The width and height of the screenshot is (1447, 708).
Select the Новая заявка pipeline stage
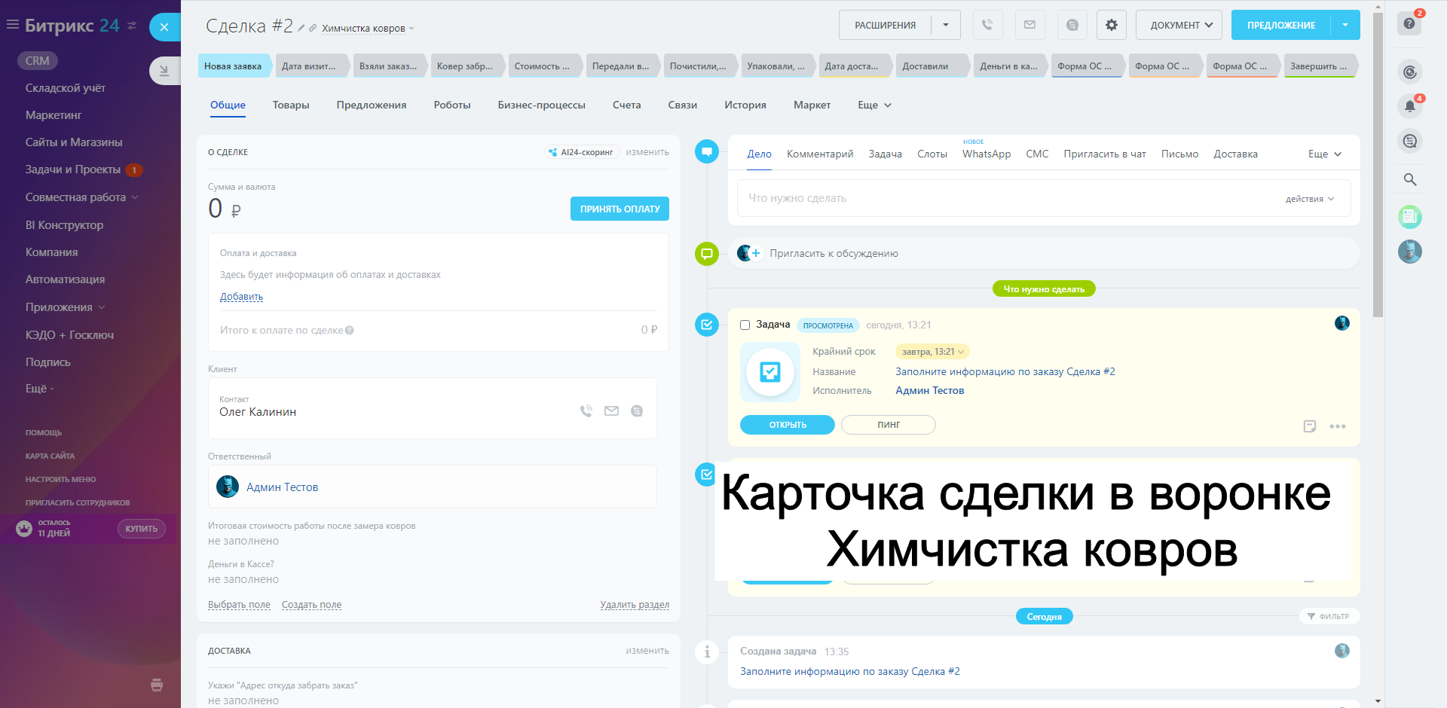click(x=234, y=66)
